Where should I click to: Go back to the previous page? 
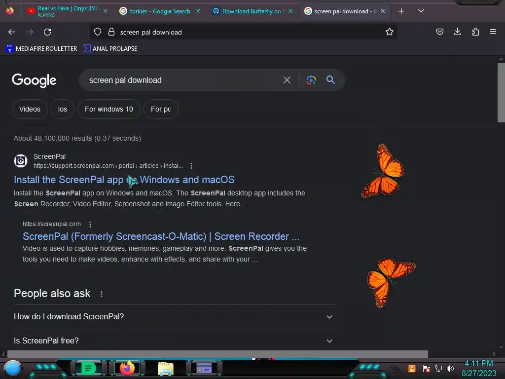(x=12, y=32)
